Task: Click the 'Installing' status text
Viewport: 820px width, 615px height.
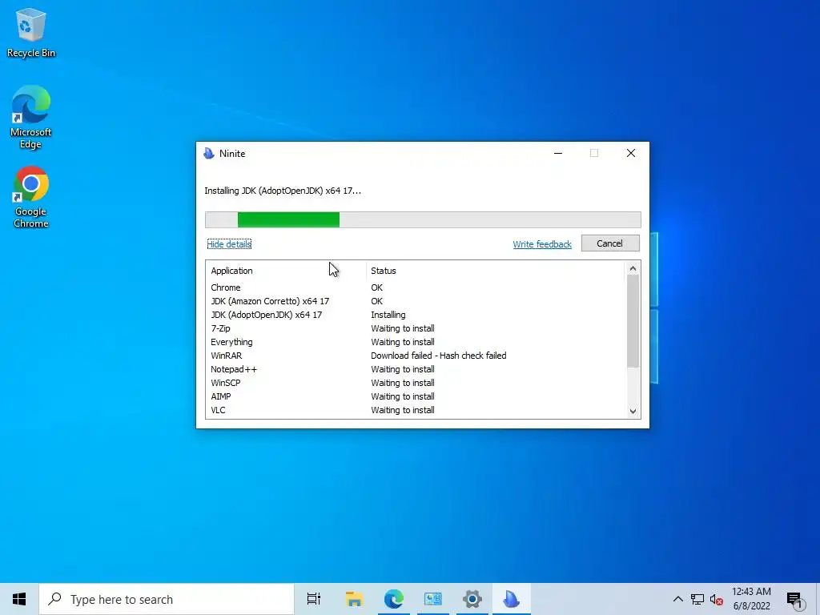Action: [388, 315]
